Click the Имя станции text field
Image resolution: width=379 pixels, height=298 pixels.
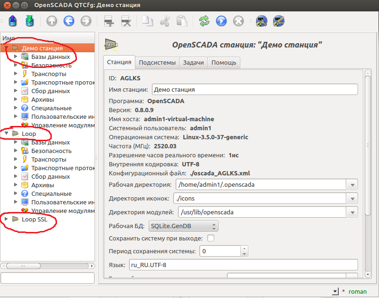tap(254, 89)
